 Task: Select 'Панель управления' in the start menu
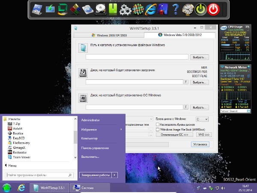(95, 148)
